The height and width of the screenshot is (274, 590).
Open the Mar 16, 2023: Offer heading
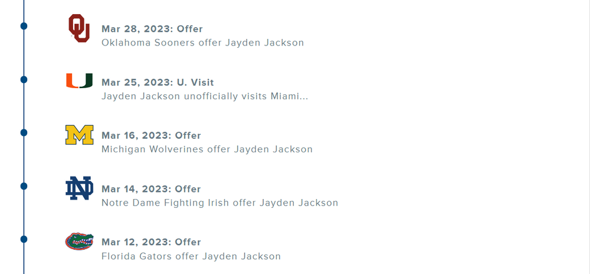[151, 136]
